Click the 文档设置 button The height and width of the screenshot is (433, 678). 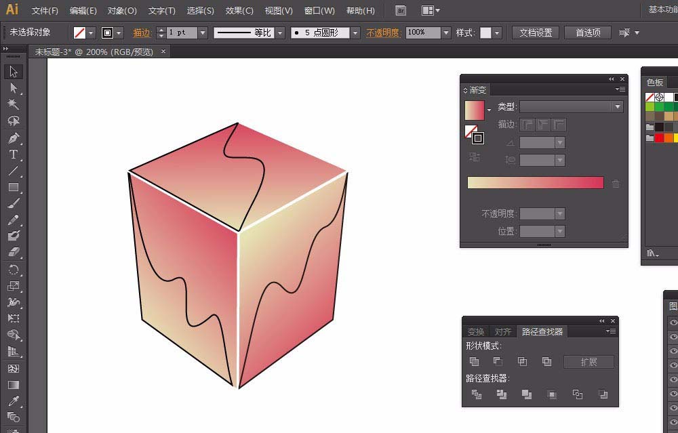[536, 33]
